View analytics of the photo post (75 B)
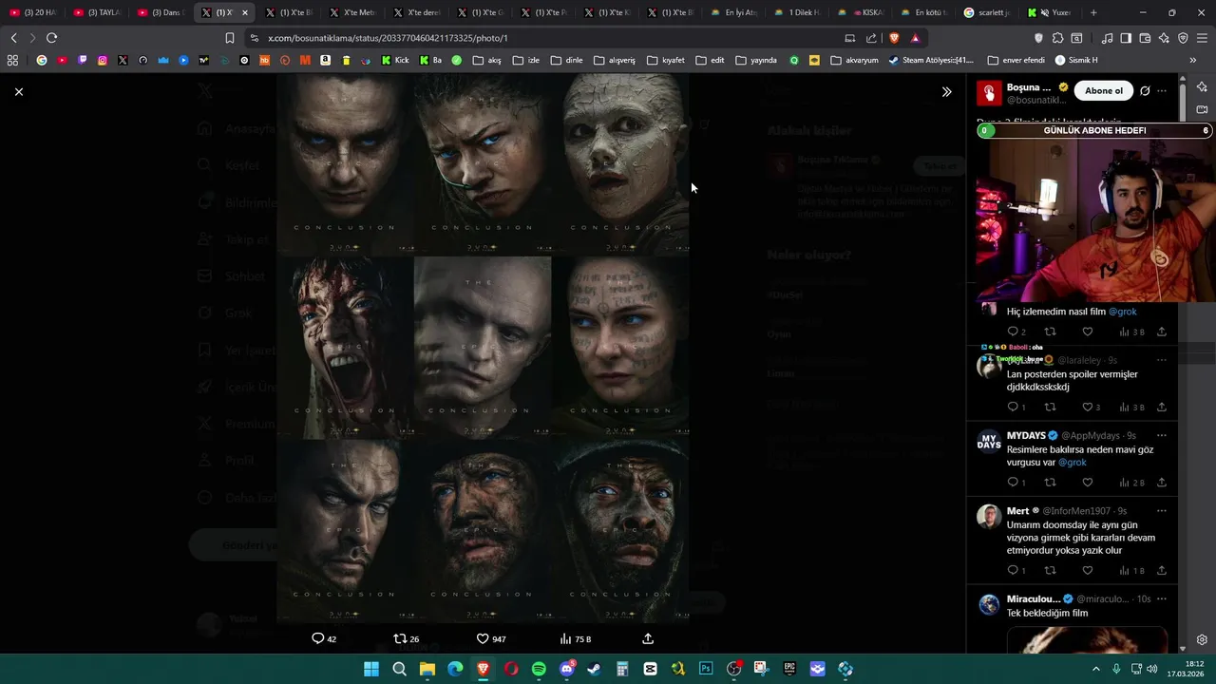Viewport: 1216px width, 684px height. 576,639
